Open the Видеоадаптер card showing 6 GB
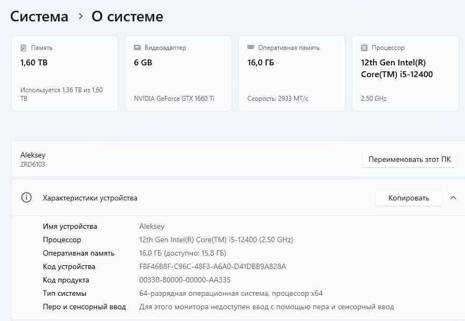This screenshot has width=465, height=321. pos(178,73)
